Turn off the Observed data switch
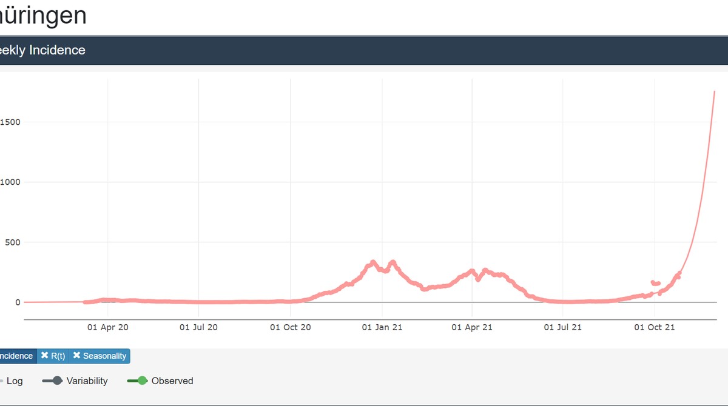The width and height of the screenshot is (728, 409). tap(138, 381)
